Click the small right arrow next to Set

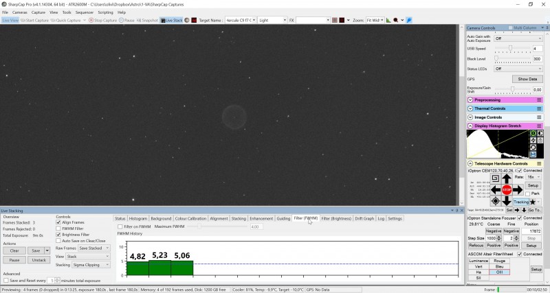point(517,210)
